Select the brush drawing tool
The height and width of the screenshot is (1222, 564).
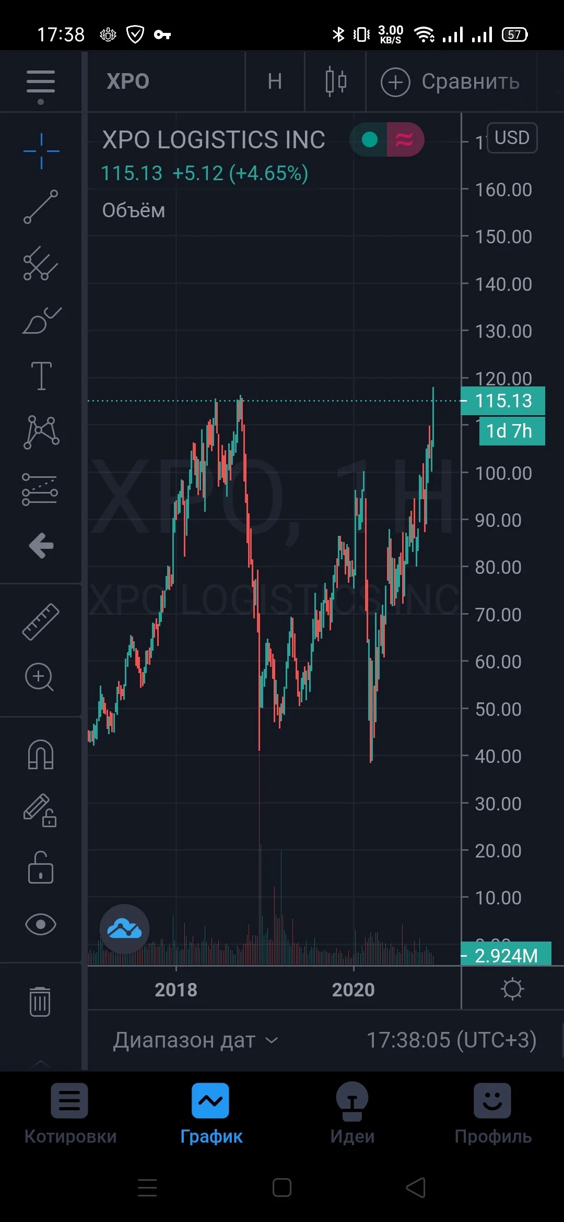click(x=42, y=320)
